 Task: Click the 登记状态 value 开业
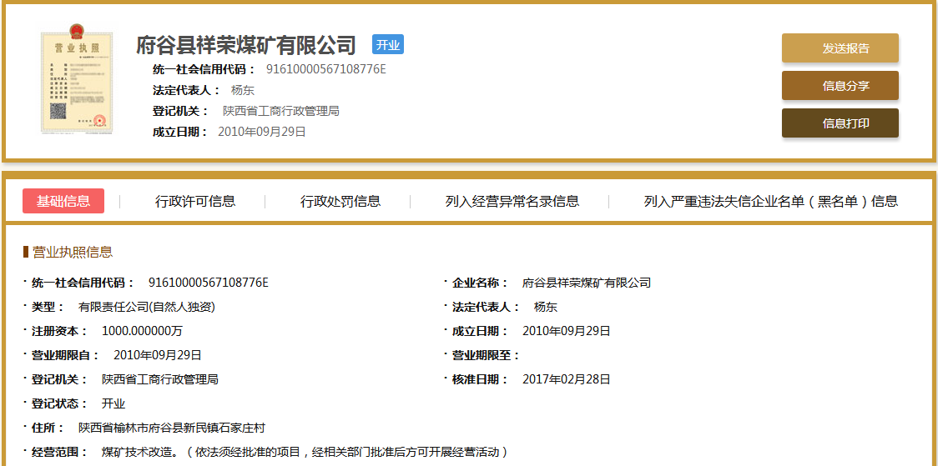(x=113, y=403)
